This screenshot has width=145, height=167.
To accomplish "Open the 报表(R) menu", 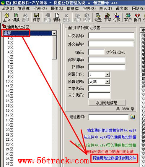I will coord(89,9).
